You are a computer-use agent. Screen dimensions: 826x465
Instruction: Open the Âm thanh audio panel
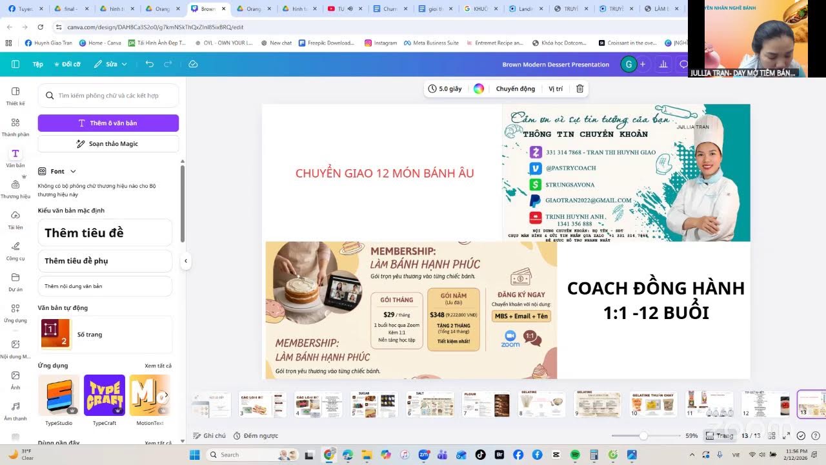pyautogui.click(x=15, y=411)
